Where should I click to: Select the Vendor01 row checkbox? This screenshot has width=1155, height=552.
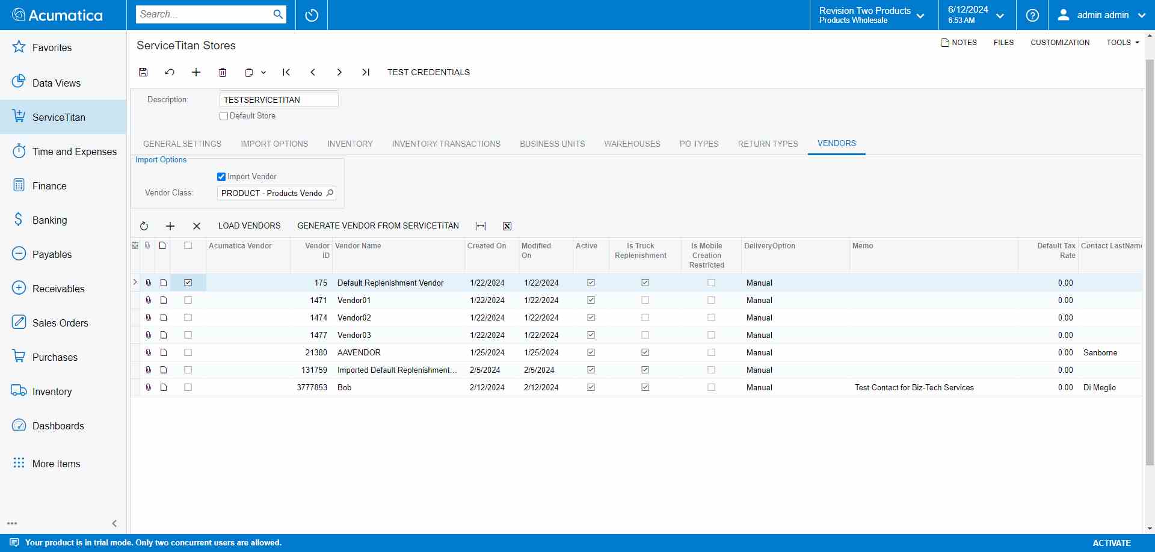188,300
